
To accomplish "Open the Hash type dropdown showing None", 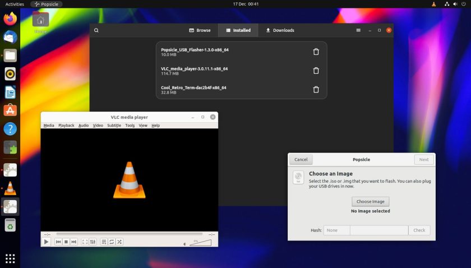I will click(x=337, y=230).
